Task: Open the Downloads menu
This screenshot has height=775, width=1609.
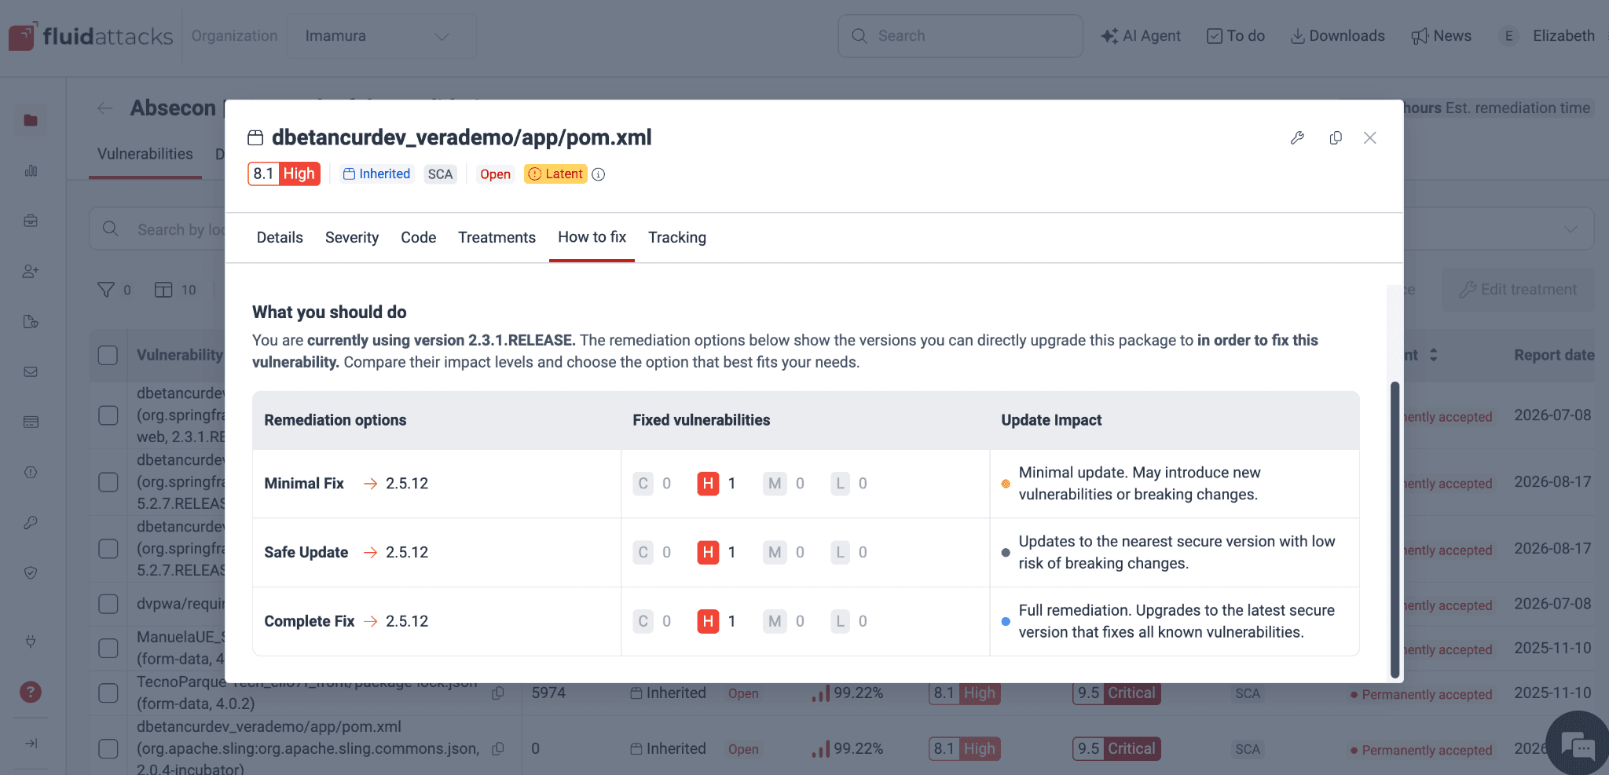Action: (x=1338, y=36)
